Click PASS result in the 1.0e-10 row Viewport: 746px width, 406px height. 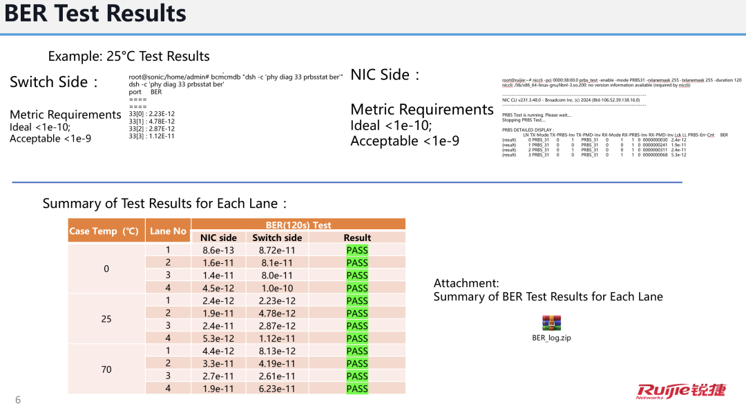[357, 288]
